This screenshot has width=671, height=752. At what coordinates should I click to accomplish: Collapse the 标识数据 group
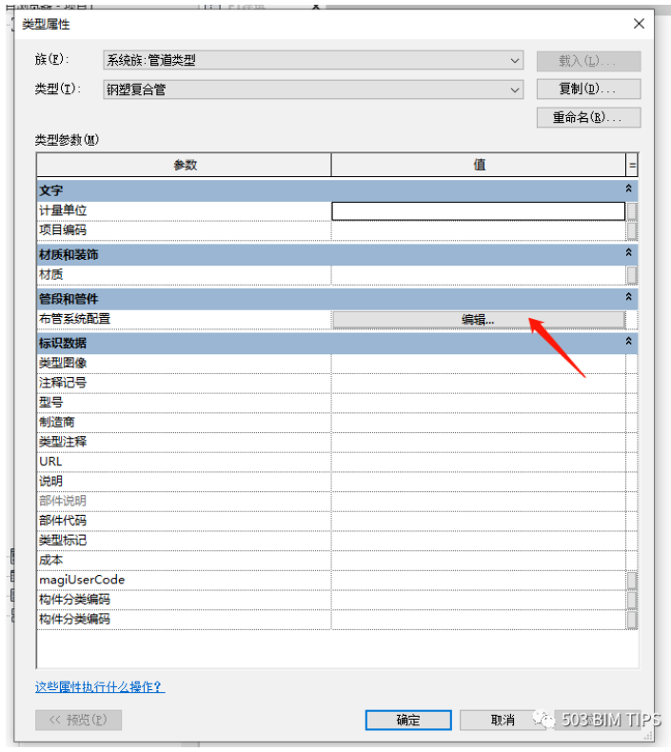628,341
